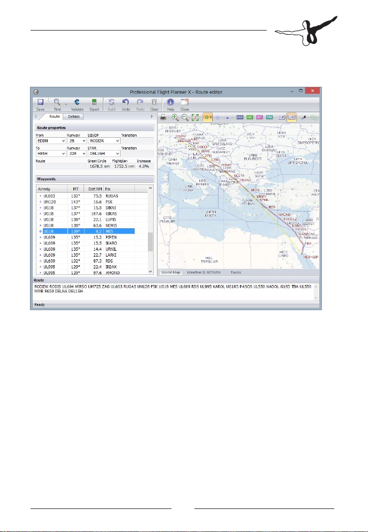
Task: Toggle the LOW airways map layer
Action: (250, 117)
